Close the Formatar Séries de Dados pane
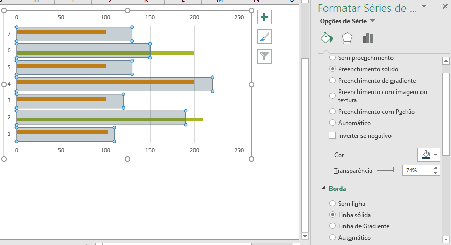 click(x=445, y=7)
